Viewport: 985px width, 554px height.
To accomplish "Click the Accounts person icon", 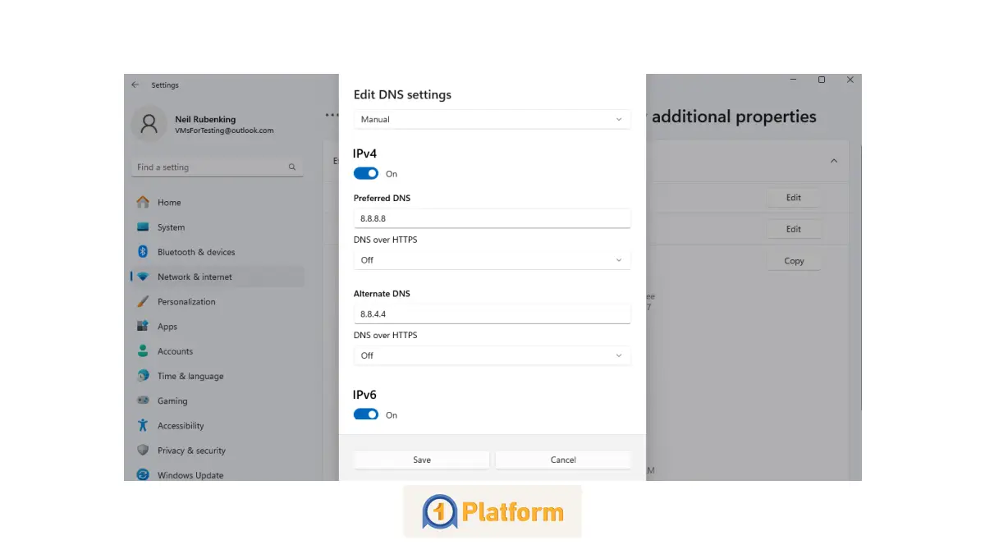I will coord(143,351).
